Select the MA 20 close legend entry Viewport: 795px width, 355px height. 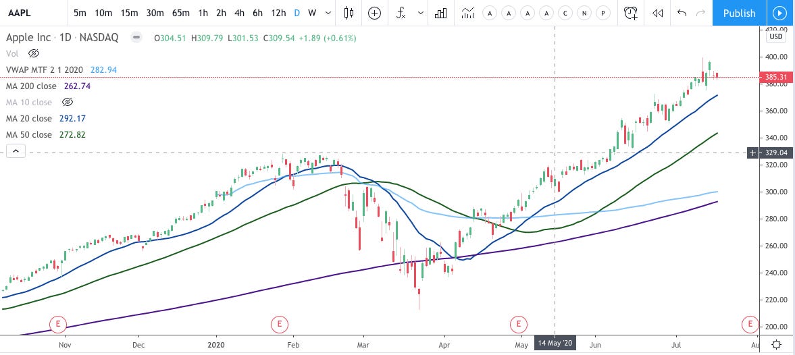pos(29,118)
